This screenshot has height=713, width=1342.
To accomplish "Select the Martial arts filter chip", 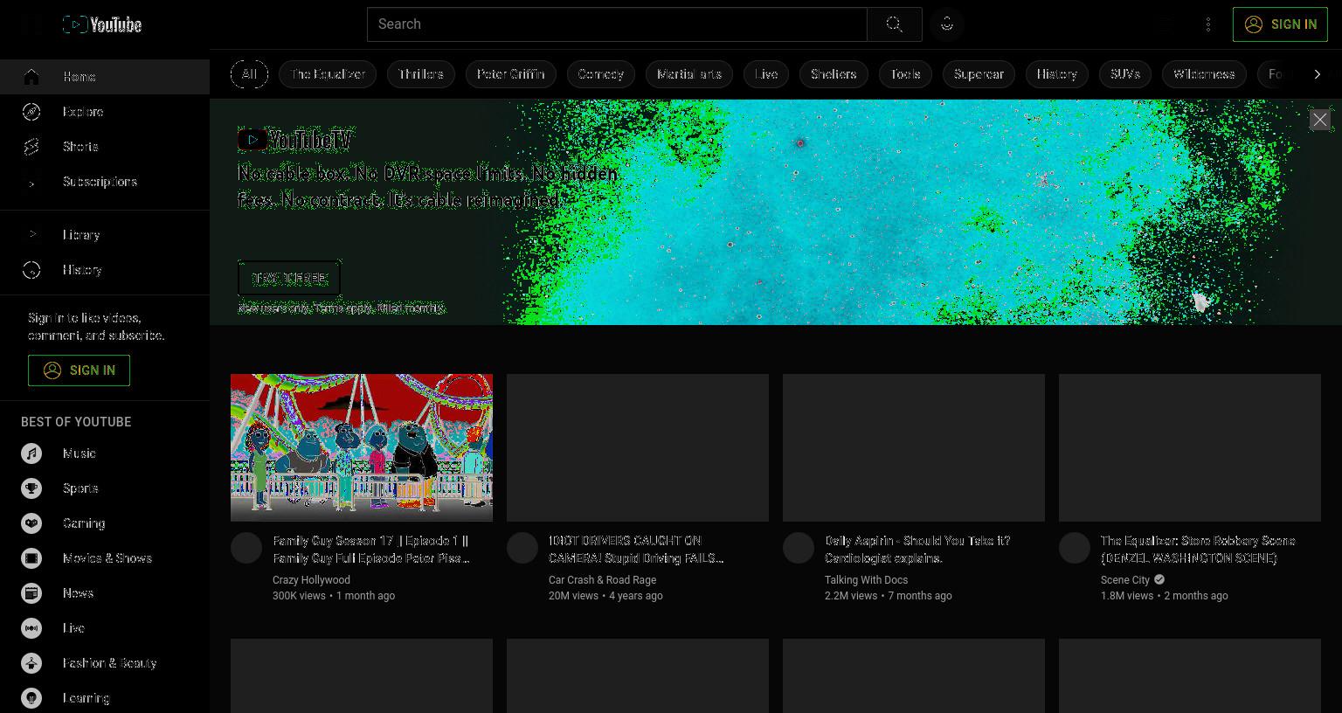I will pos(689,74).
